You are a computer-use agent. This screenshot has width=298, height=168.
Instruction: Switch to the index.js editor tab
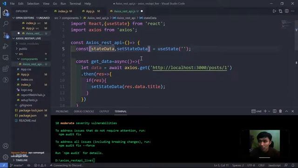tap(63, 11)
